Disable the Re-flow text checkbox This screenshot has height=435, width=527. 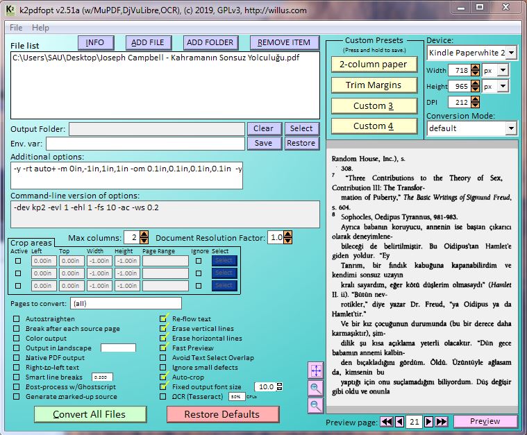(x=163, y=318)
